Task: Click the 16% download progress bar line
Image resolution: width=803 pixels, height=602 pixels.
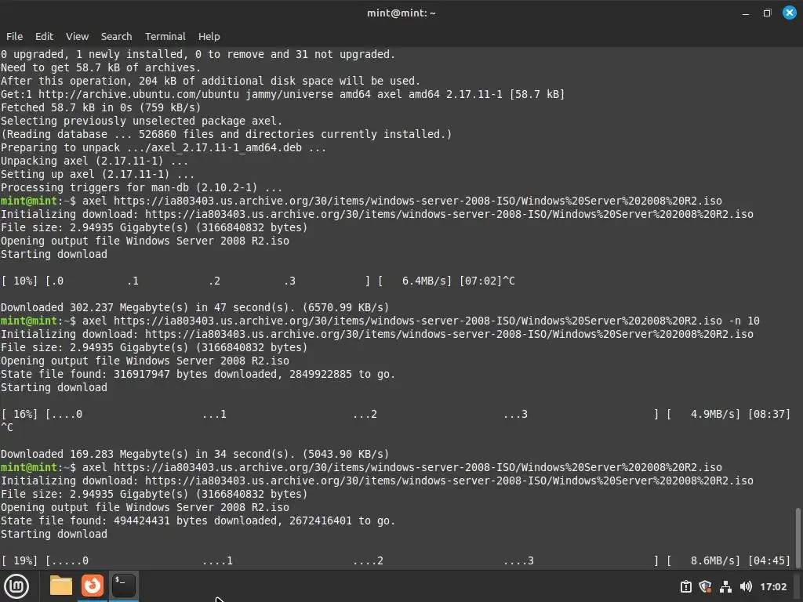Action: [x=395, y=414]
